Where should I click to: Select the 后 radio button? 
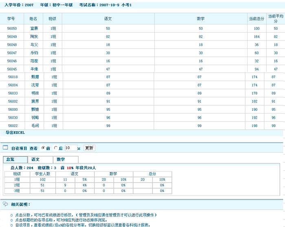click(x=55, y=148)
